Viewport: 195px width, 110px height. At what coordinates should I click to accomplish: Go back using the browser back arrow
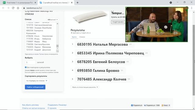pyautogui.click(x=3, y=8)
